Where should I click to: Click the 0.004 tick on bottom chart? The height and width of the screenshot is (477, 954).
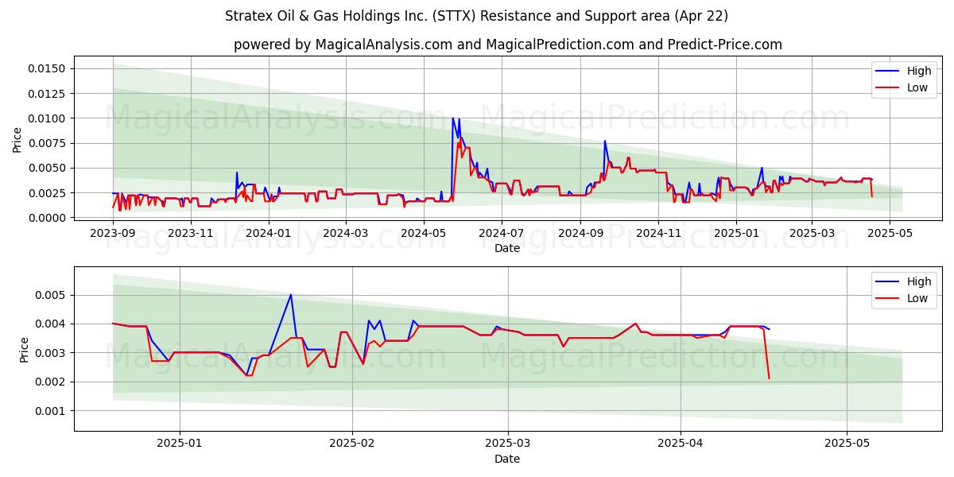(51, 324)
